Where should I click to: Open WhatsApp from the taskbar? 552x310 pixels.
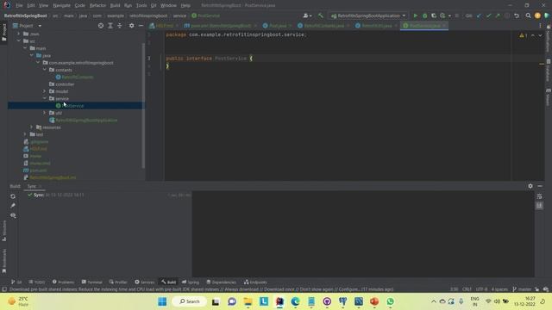tap(390, 301)
